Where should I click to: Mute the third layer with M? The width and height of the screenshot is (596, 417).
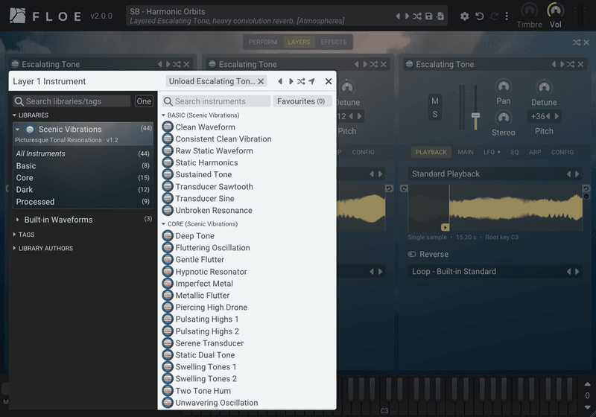point(435,101)
